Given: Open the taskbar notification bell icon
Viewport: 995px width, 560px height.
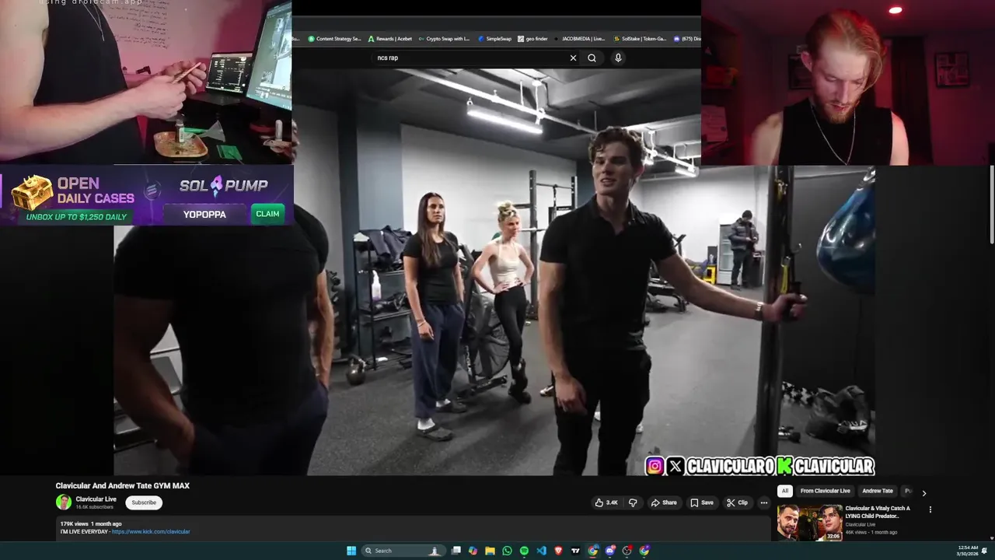Looking at the screenshot, I should (x=985, y=551).
